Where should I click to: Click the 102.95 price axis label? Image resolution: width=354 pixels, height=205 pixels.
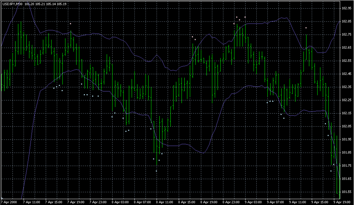pyautogui.click(x=347, y=8)
